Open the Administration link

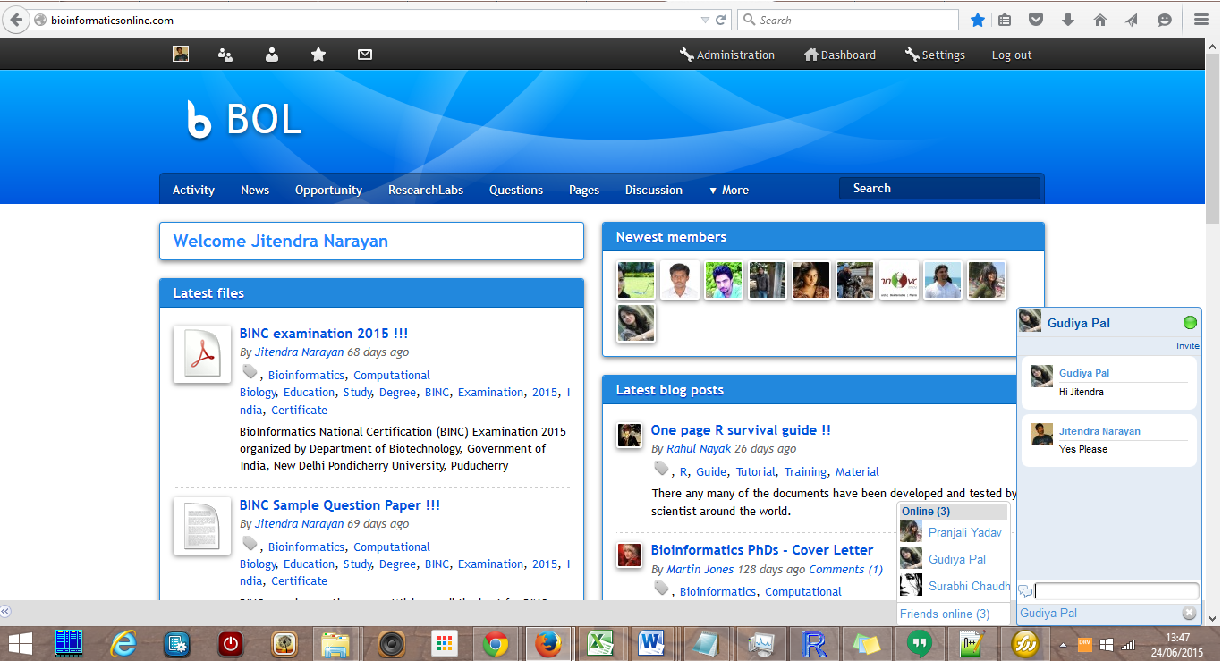tap(727, 55)
